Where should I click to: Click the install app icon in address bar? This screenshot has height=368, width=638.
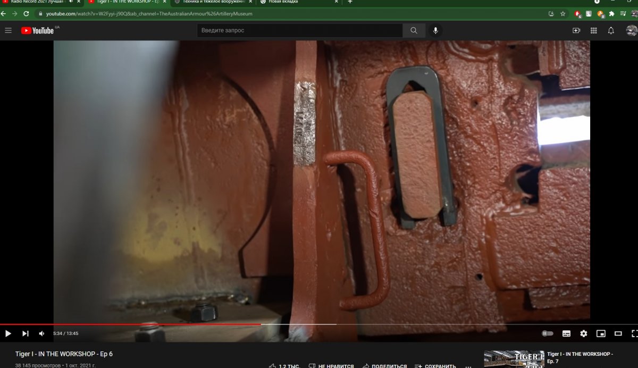551,13
